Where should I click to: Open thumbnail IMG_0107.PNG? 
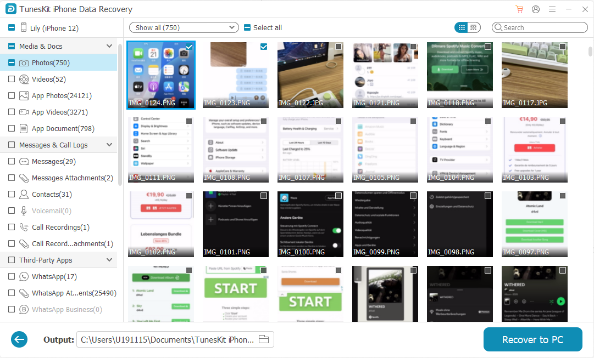(310, 150)
